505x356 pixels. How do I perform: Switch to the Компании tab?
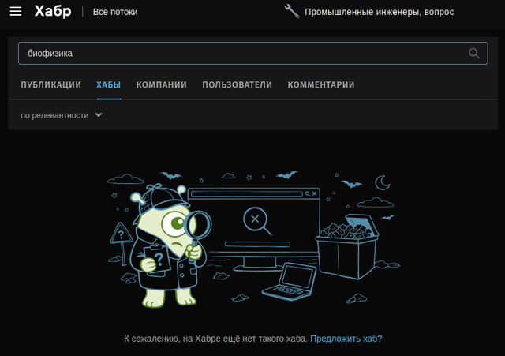click(161, 84)
